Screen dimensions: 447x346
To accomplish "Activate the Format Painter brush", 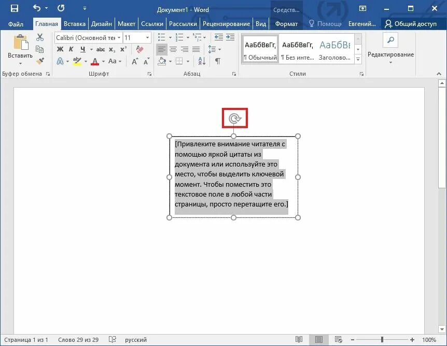I will pyautogui.click(x=40, y=61).
